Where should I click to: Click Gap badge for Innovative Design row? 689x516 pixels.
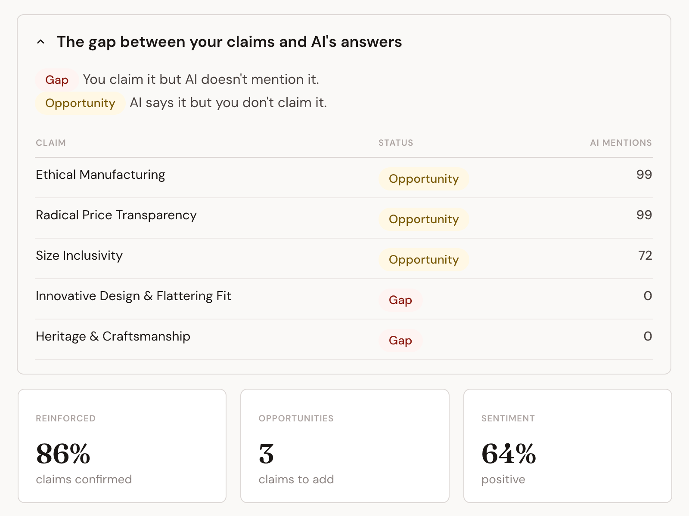400,300
